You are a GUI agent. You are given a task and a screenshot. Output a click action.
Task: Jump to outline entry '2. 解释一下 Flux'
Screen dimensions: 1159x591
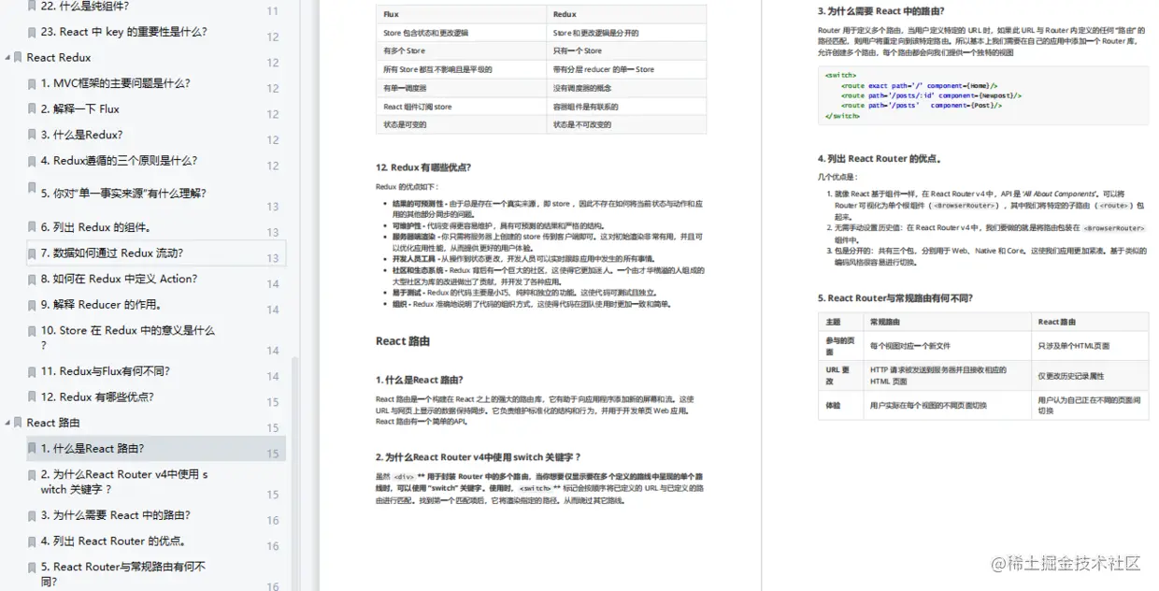point(80,109)
